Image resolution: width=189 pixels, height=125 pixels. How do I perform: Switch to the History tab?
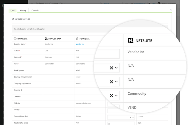(x=23, y=10)
